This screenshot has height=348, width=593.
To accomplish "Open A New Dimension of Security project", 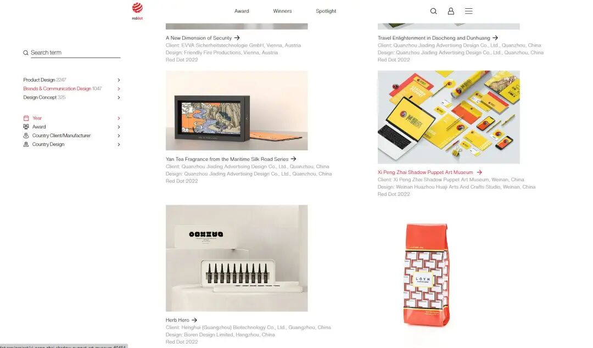I will 199,38.
